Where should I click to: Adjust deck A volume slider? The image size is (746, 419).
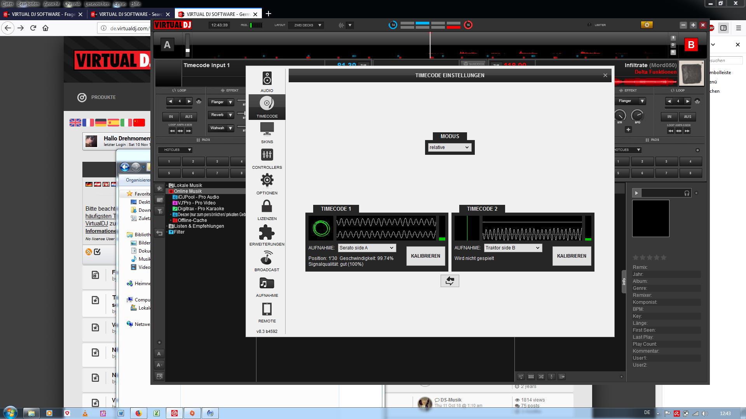[x=188, y=50]
